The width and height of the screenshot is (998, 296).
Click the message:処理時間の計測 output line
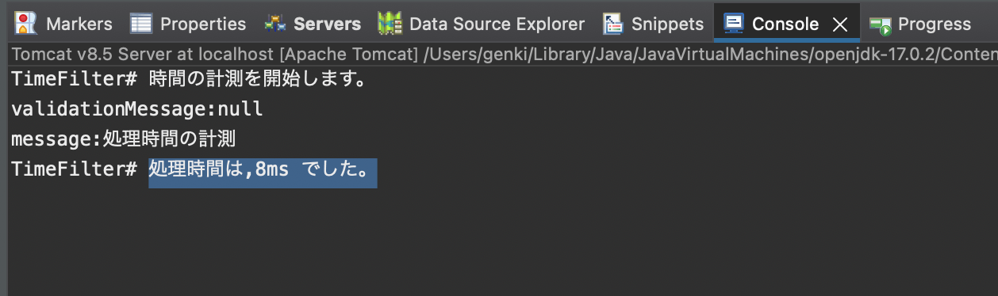tap(123, 139)
